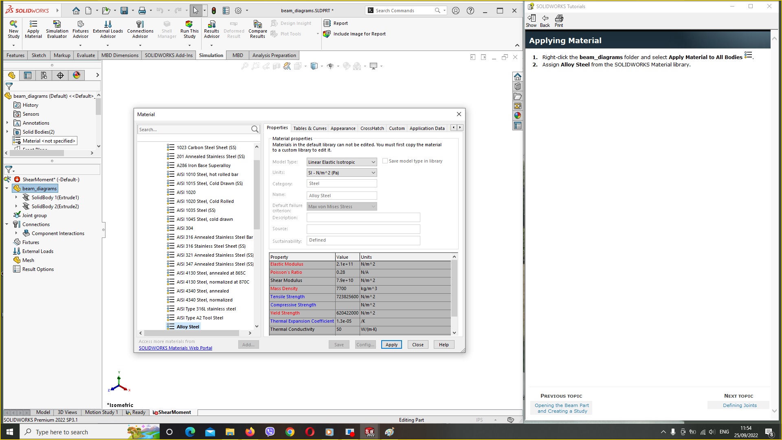Expand Annotations folder in feature tree
This screenshot has width=782, height=440.
pyautogui.click(x=7, y=123)
